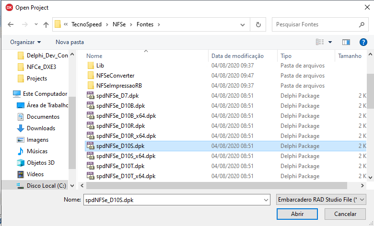Select spdNFSe_D10R.dpk package icon

(91, 126)
